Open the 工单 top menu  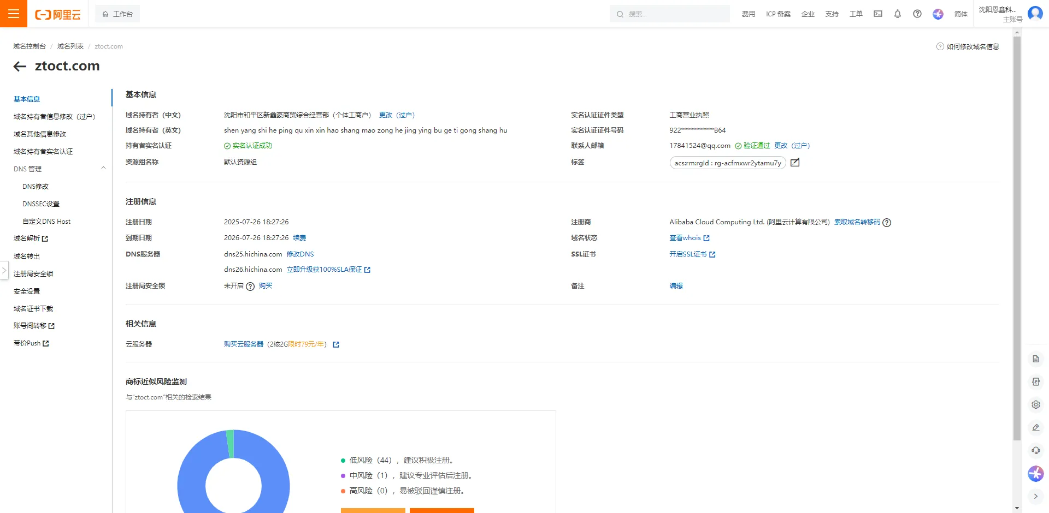[856, 14]
